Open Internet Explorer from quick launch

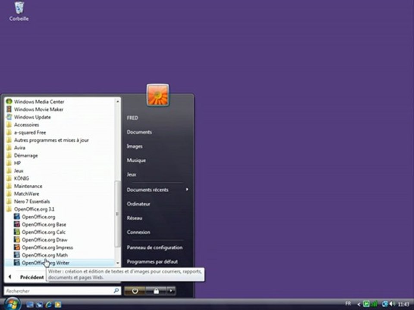(x=49, y=305)
